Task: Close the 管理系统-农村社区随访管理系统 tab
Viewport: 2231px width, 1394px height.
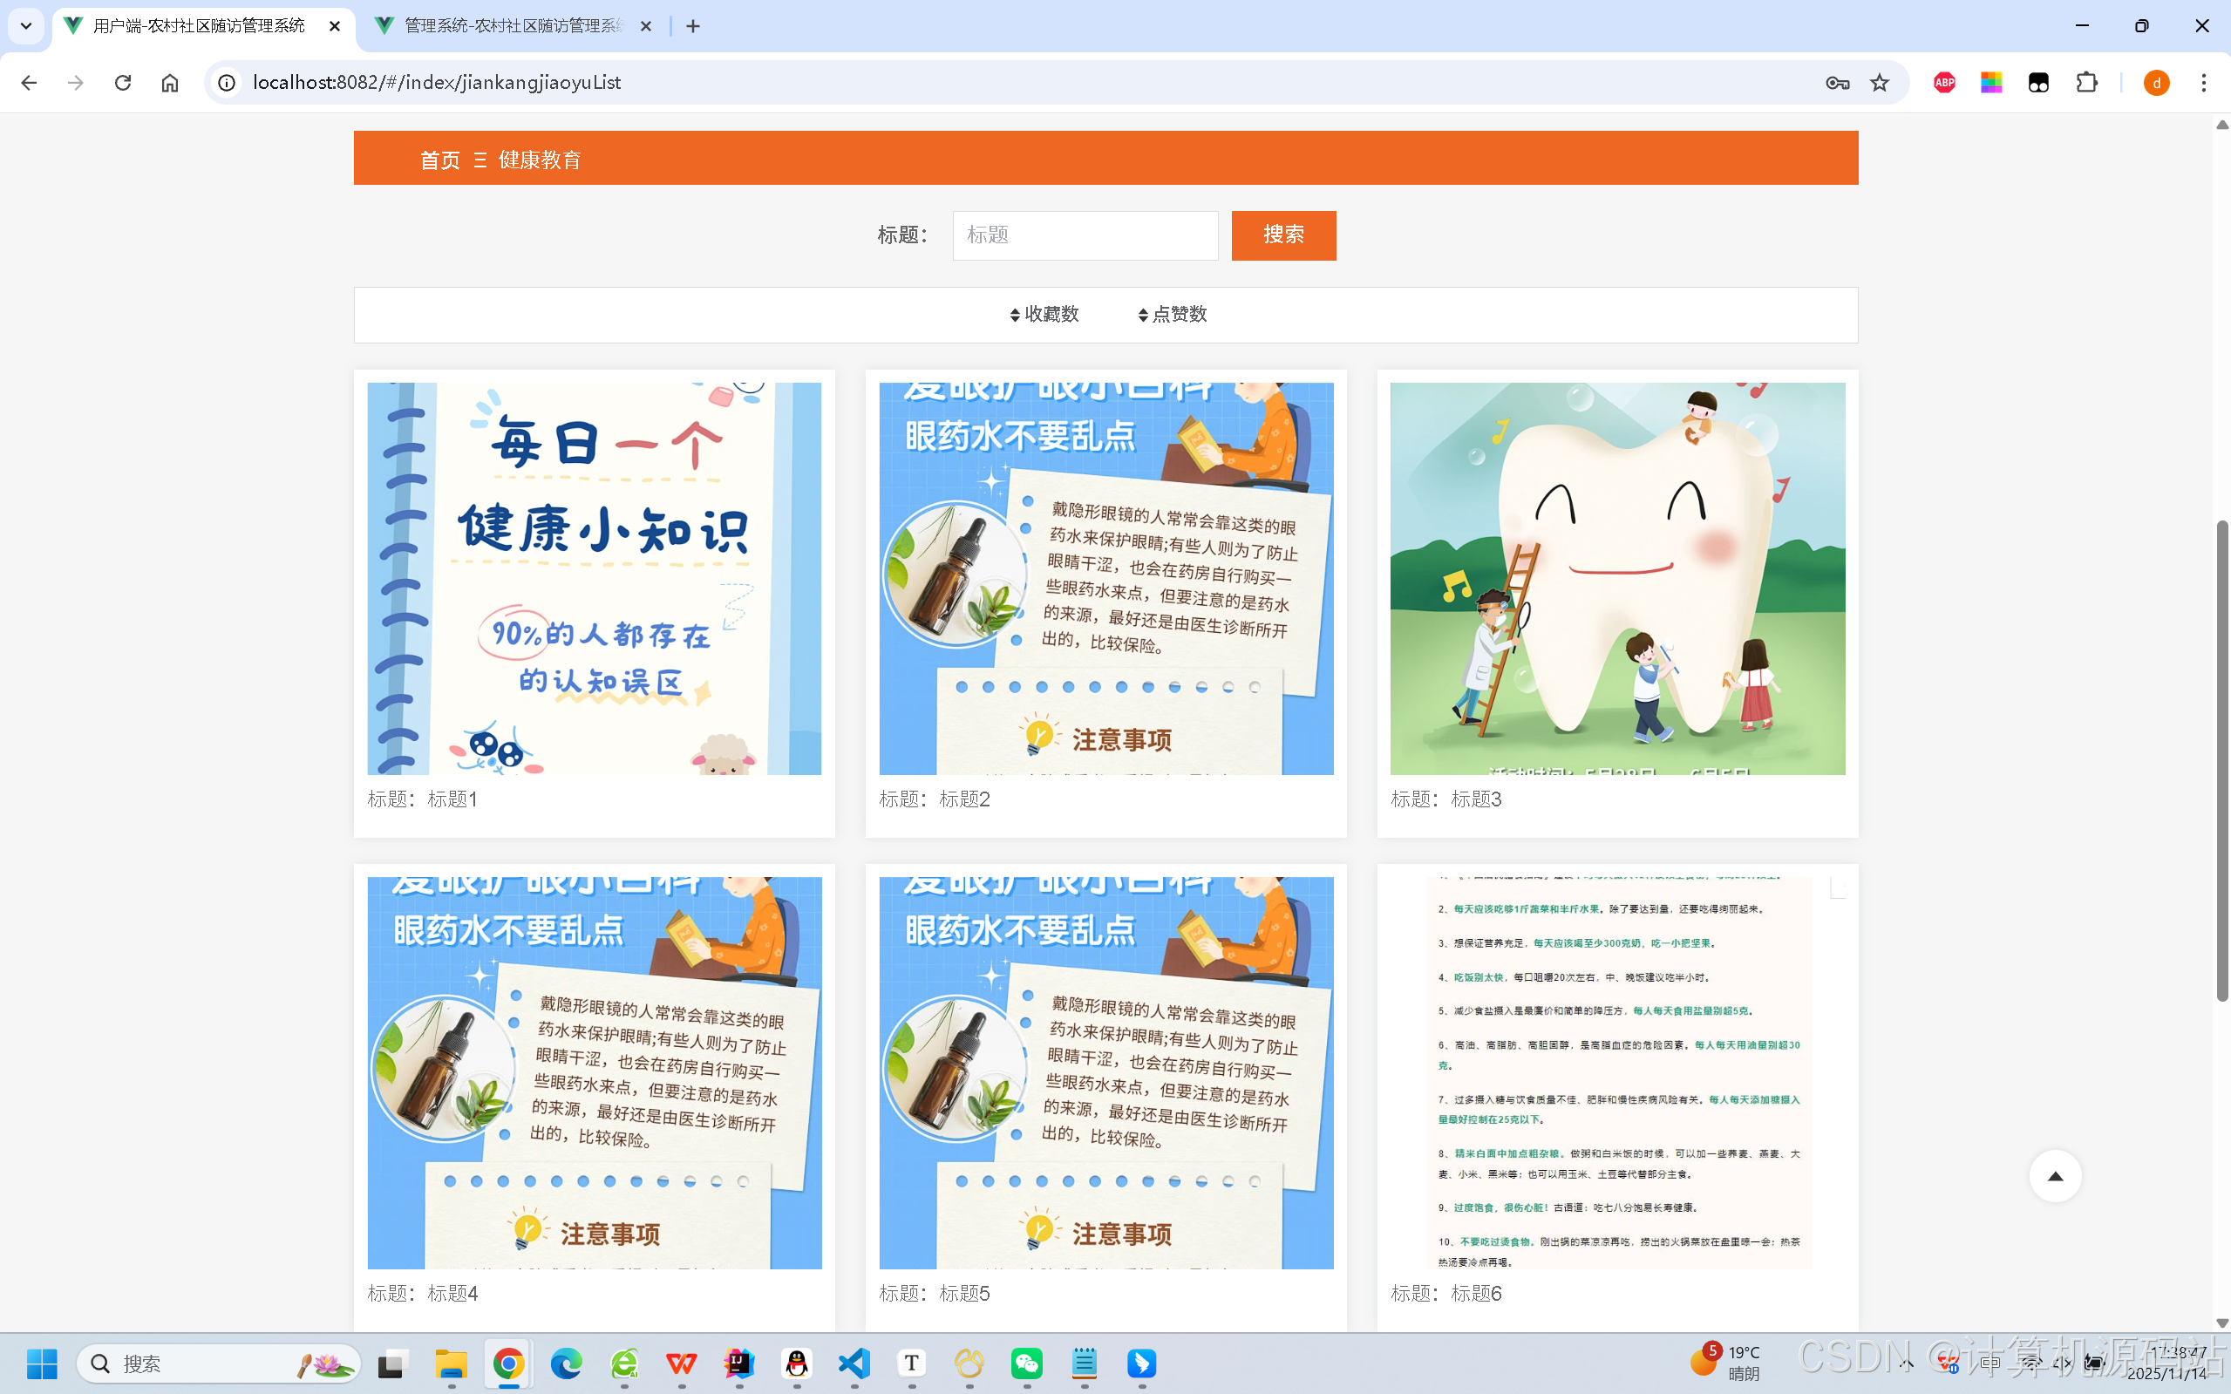Action: pyautogui.click(x=646, y=26)
